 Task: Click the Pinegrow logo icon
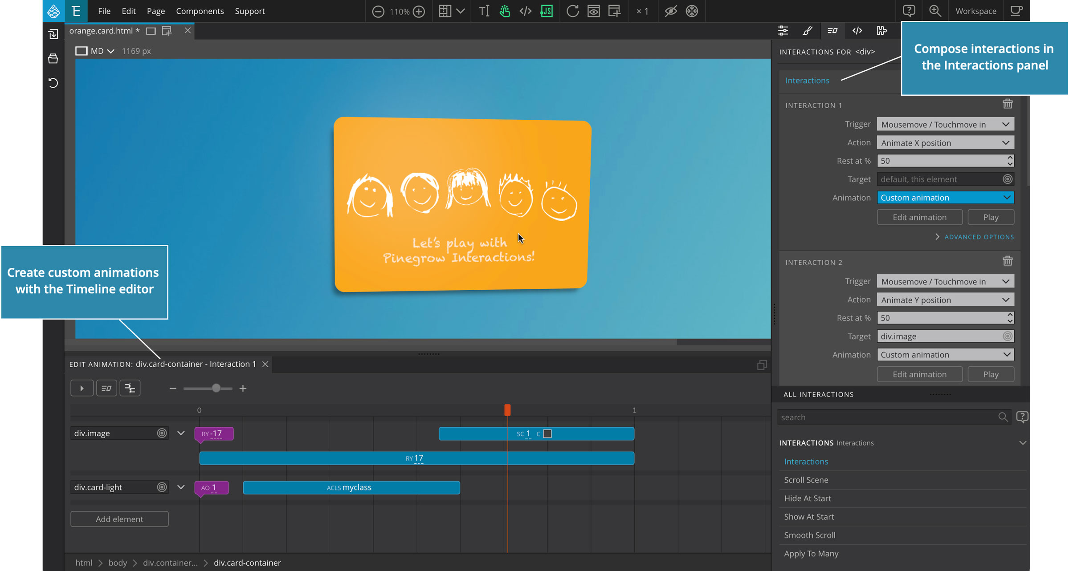tap(53, 11)
